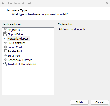Click the Finish button
The width and height of the screenshot is (110, 106).
coord(79,102)
